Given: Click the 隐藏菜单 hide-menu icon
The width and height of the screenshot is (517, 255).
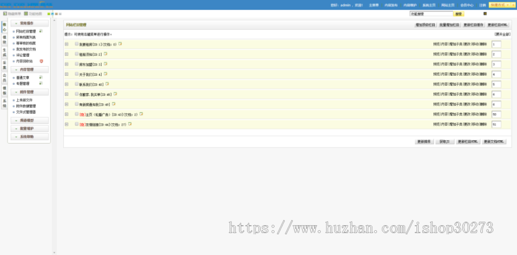Looking at the screenshot, I should (5, 14).
